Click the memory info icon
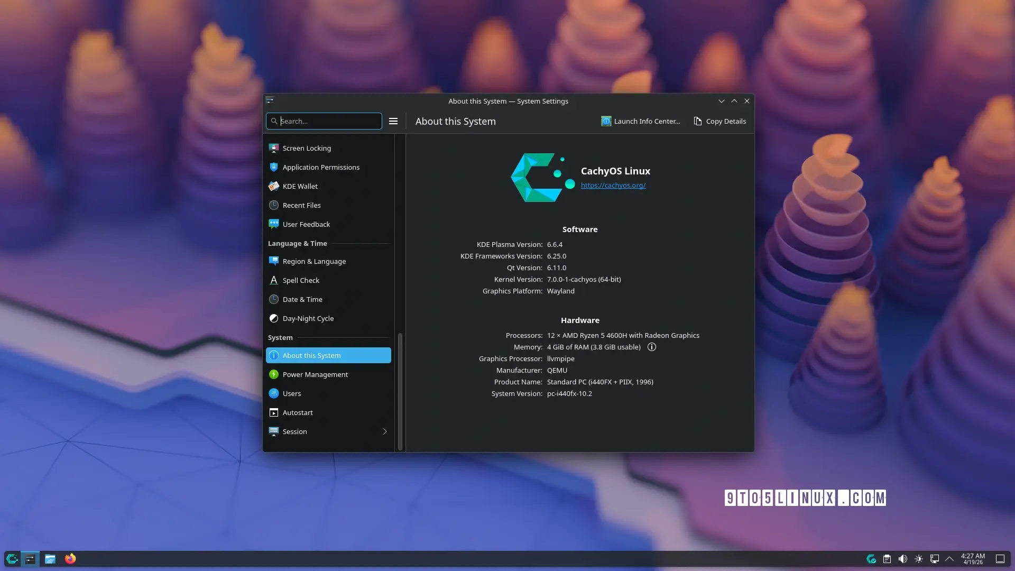Viewport: 1015px width, 571px height. click(x=652, y=347)
